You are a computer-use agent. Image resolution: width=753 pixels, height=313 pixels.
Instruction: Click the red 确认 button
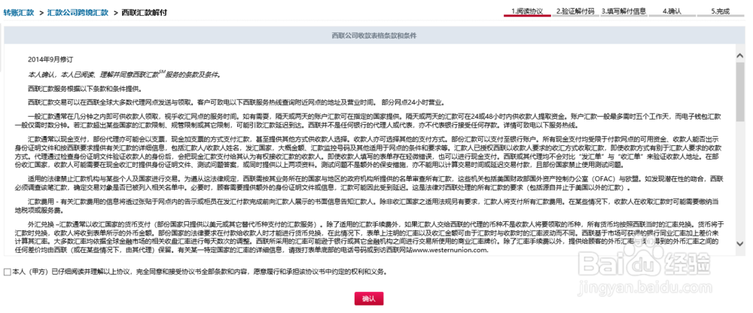point(369,299)
